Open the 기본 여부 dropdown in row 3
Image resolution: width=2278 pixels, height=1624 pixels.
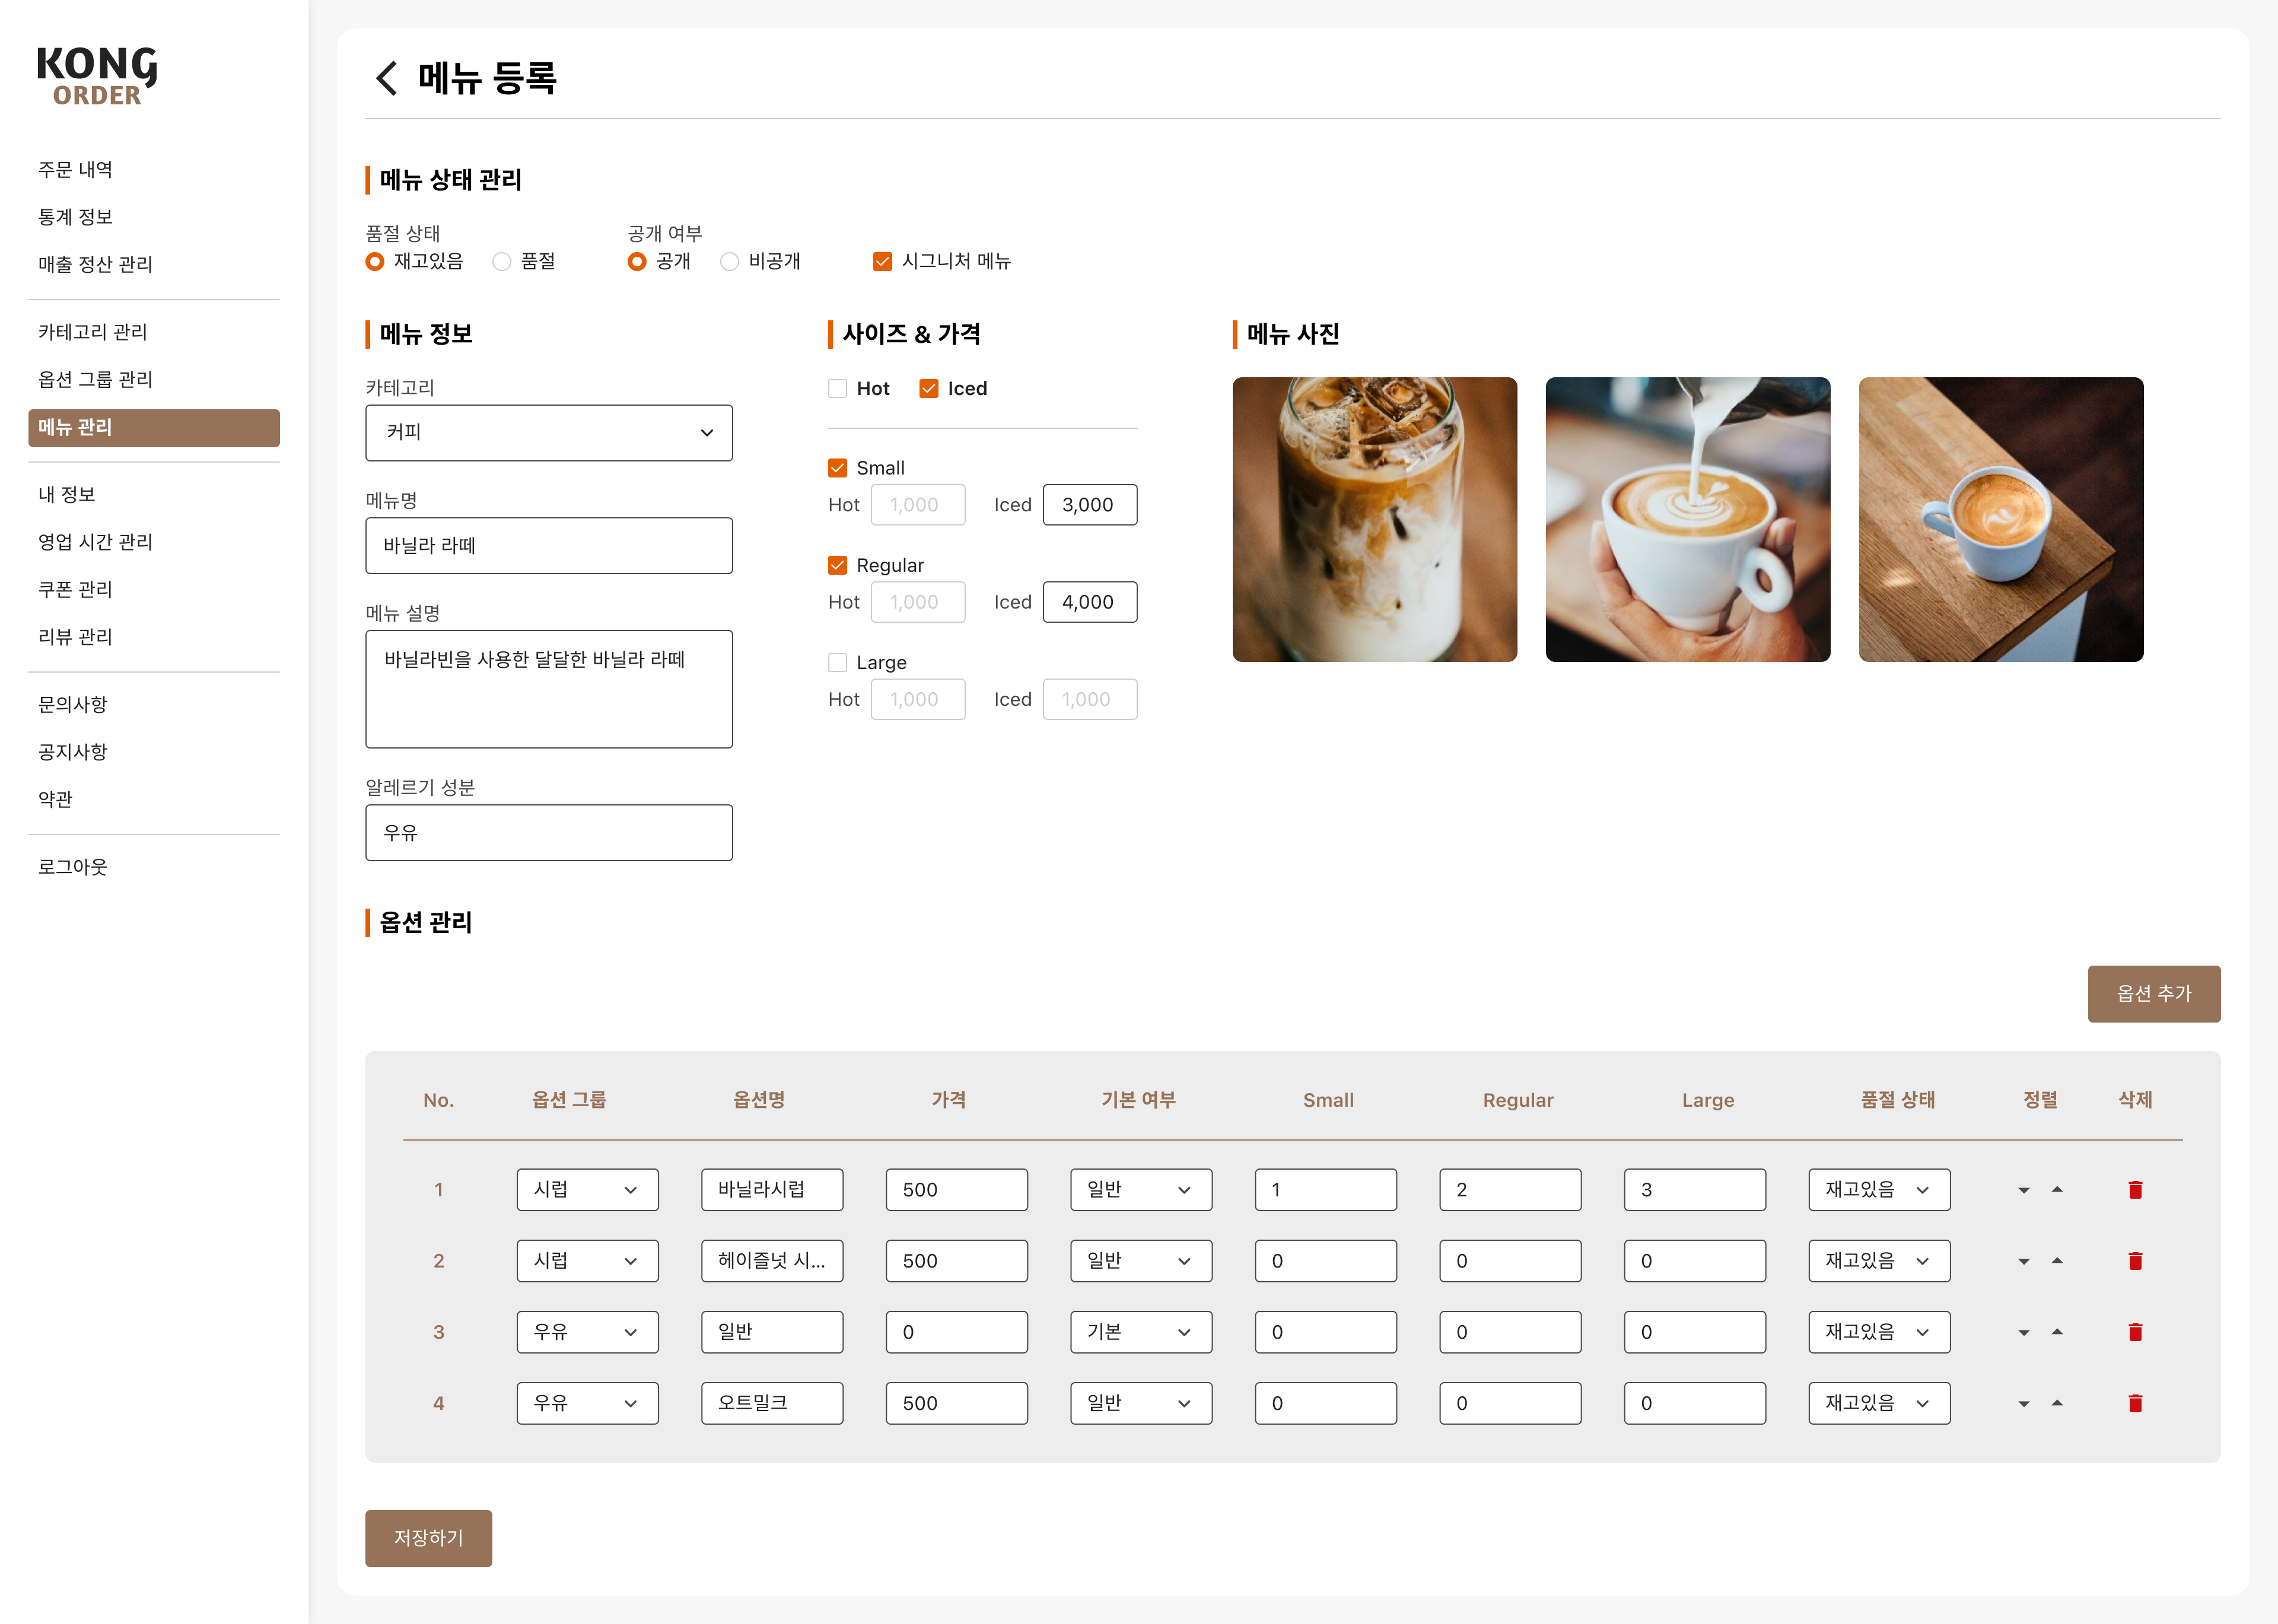pos(1141,1332)
